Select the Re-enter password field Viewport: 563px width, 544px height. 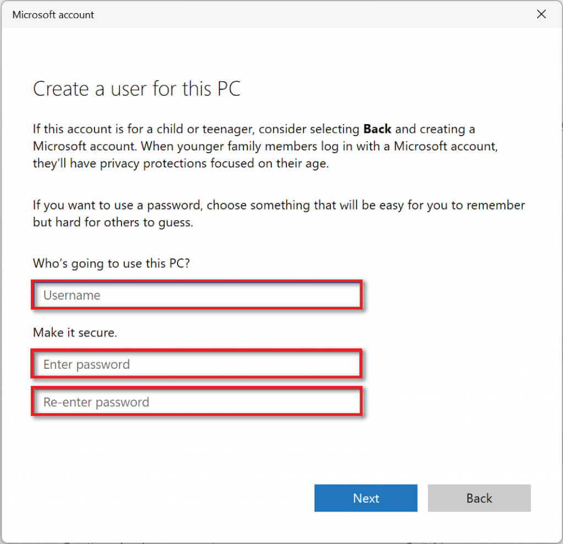[x=196, y=402]
